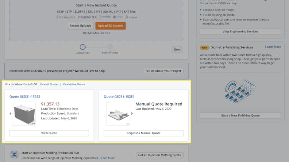Select the Upload Files step circle
289x162 pixels.
click(x=82, y=47)
